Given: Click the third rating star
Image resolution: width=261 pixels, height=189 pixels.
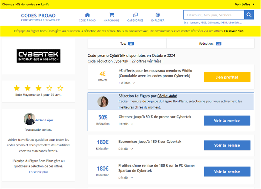Looking at the screenshot, I should pos(38,88).
